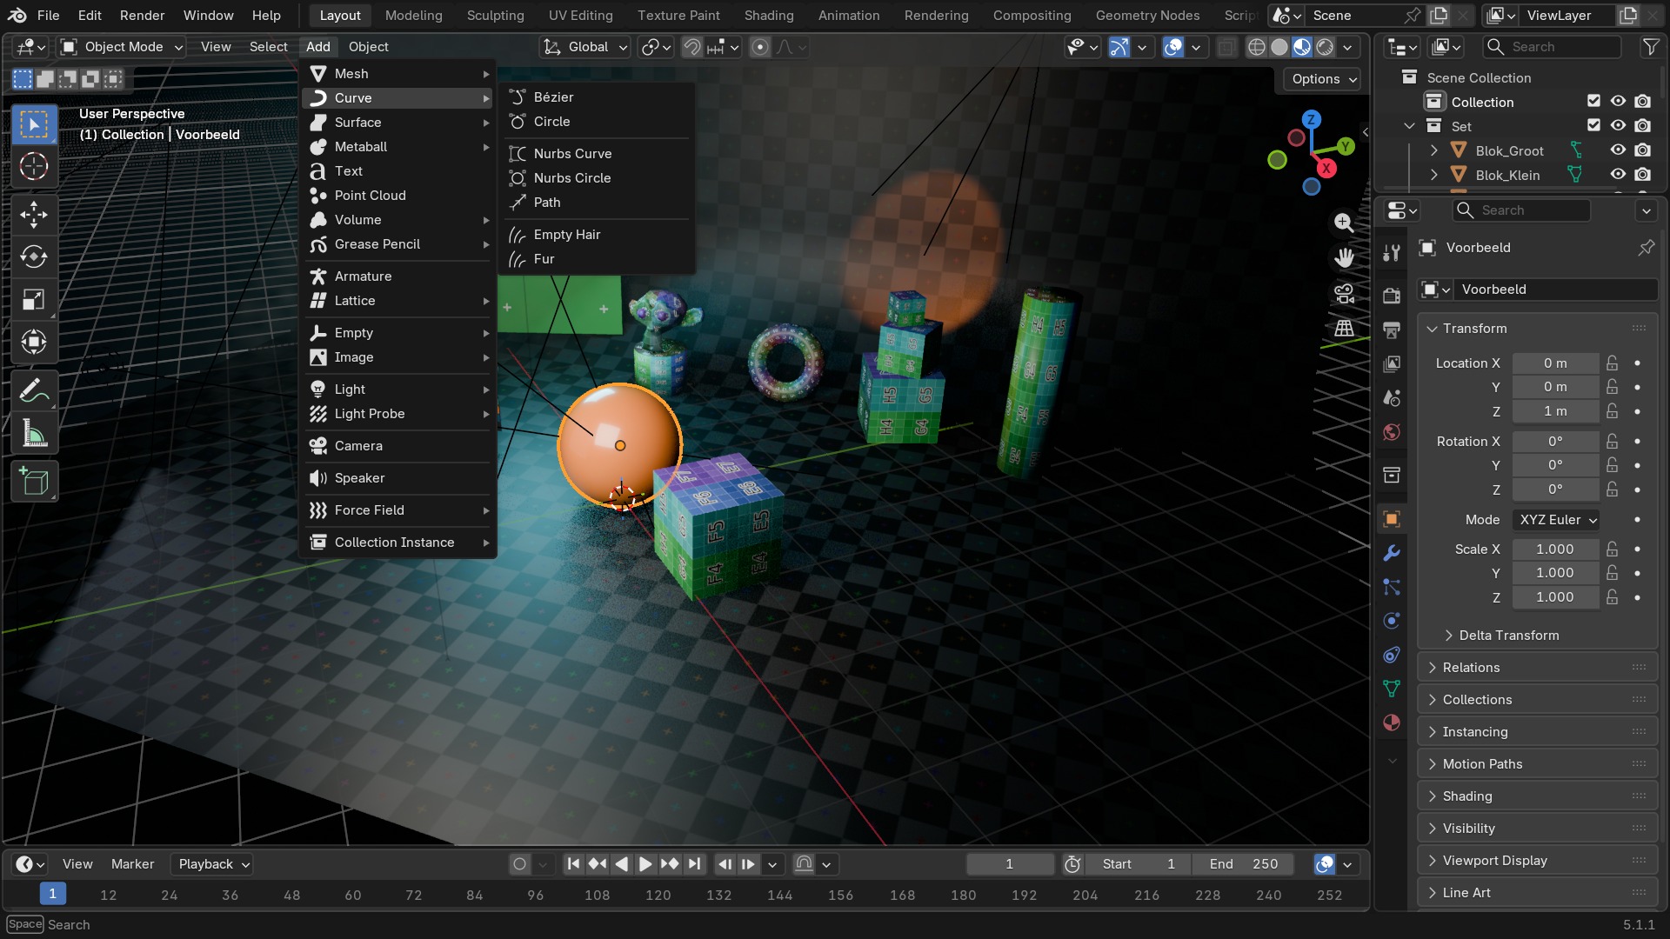Select the Cursor tool
1670x939 pixels.
pos(34,166)
